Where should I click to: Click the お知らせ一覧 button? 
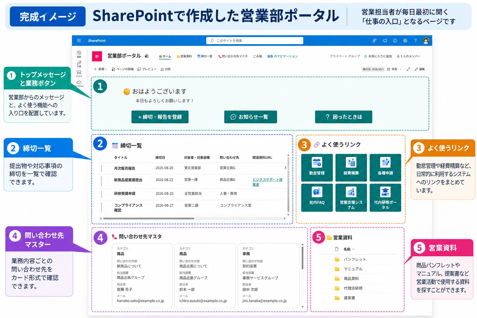click(251, 117)
